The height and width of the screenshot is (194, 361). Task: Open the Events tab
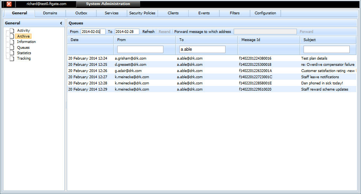[204, 13]
